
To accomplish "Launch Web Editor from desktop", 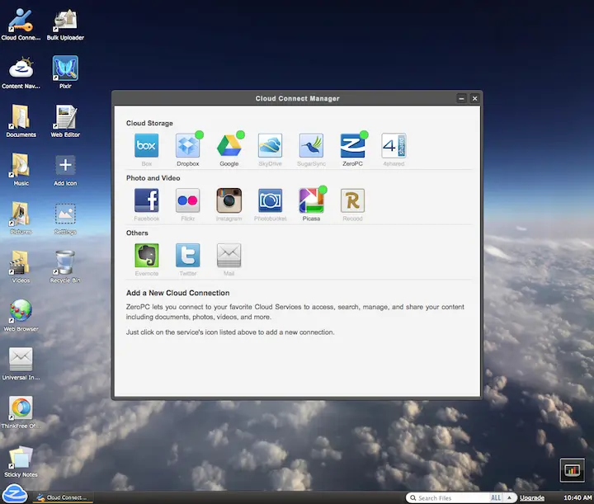I will point(65,121).
